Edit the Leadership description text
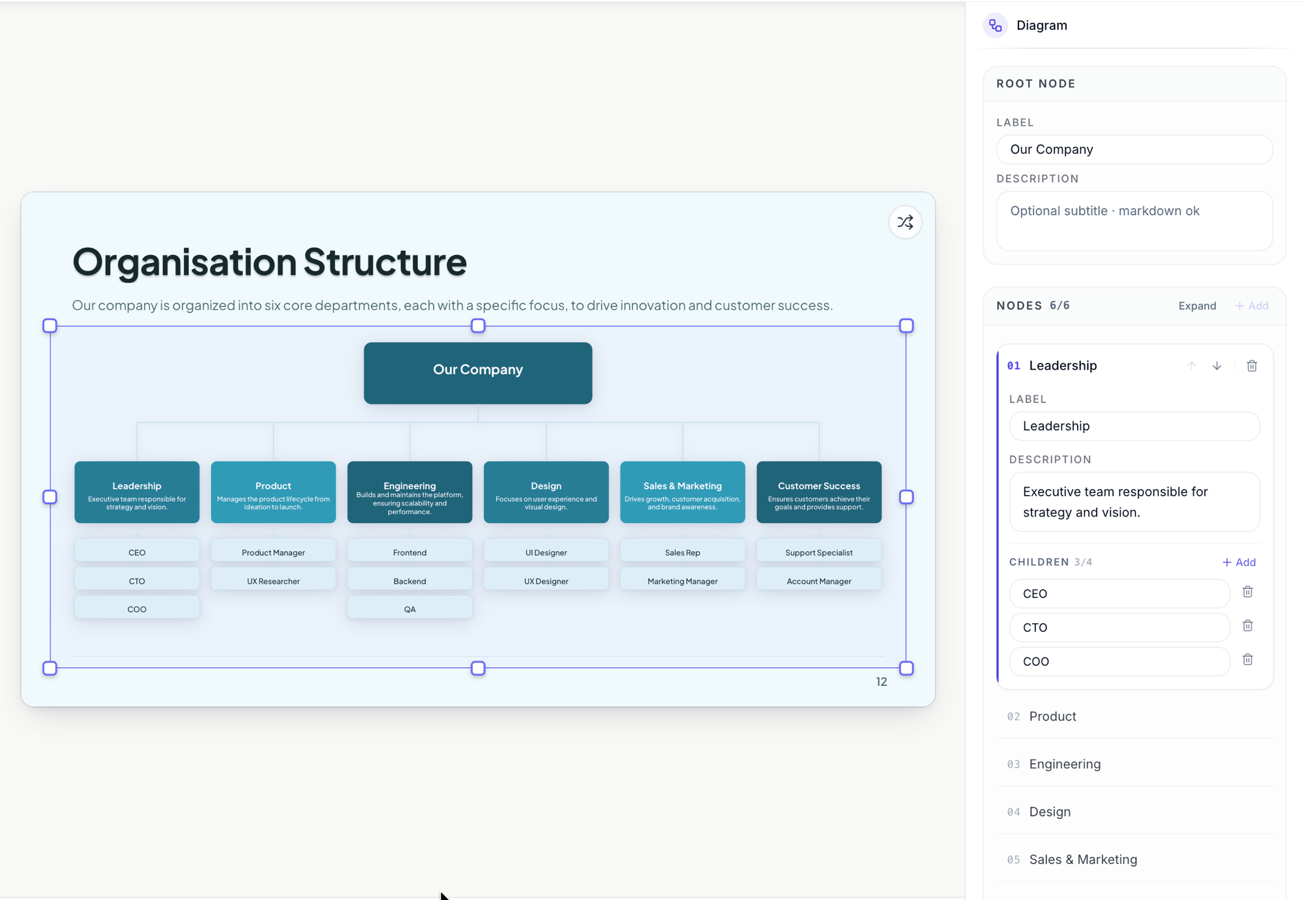 point(1134,502)
